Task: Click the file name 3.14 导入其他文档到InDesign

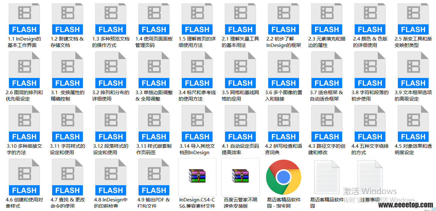Action: [197, 149]
